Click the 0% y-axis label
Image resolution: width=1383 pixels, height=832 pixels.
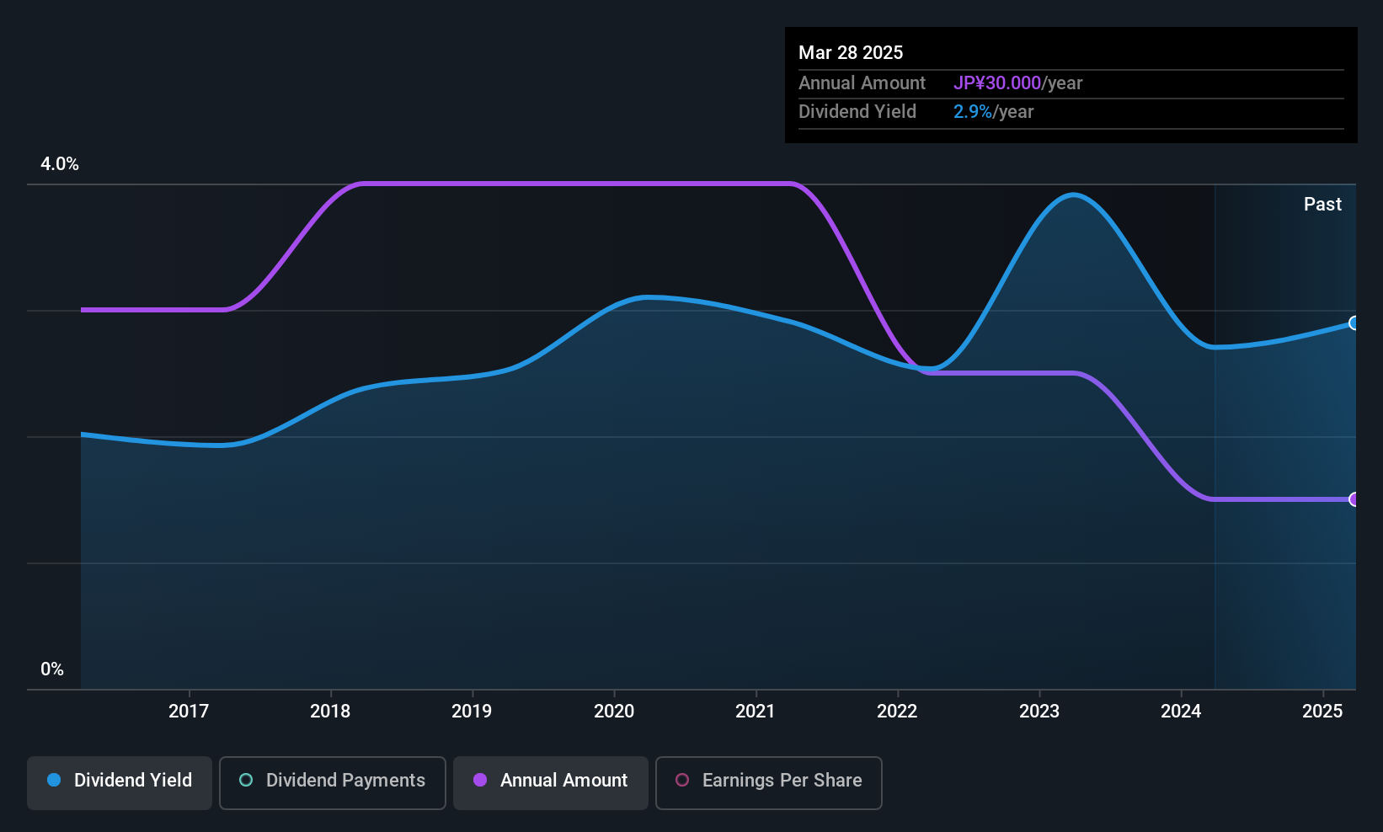tap(52, 669)
